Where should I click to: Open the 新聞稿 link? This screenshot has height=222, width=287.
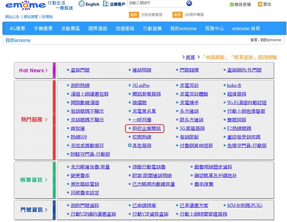click(x=47, y=17)
